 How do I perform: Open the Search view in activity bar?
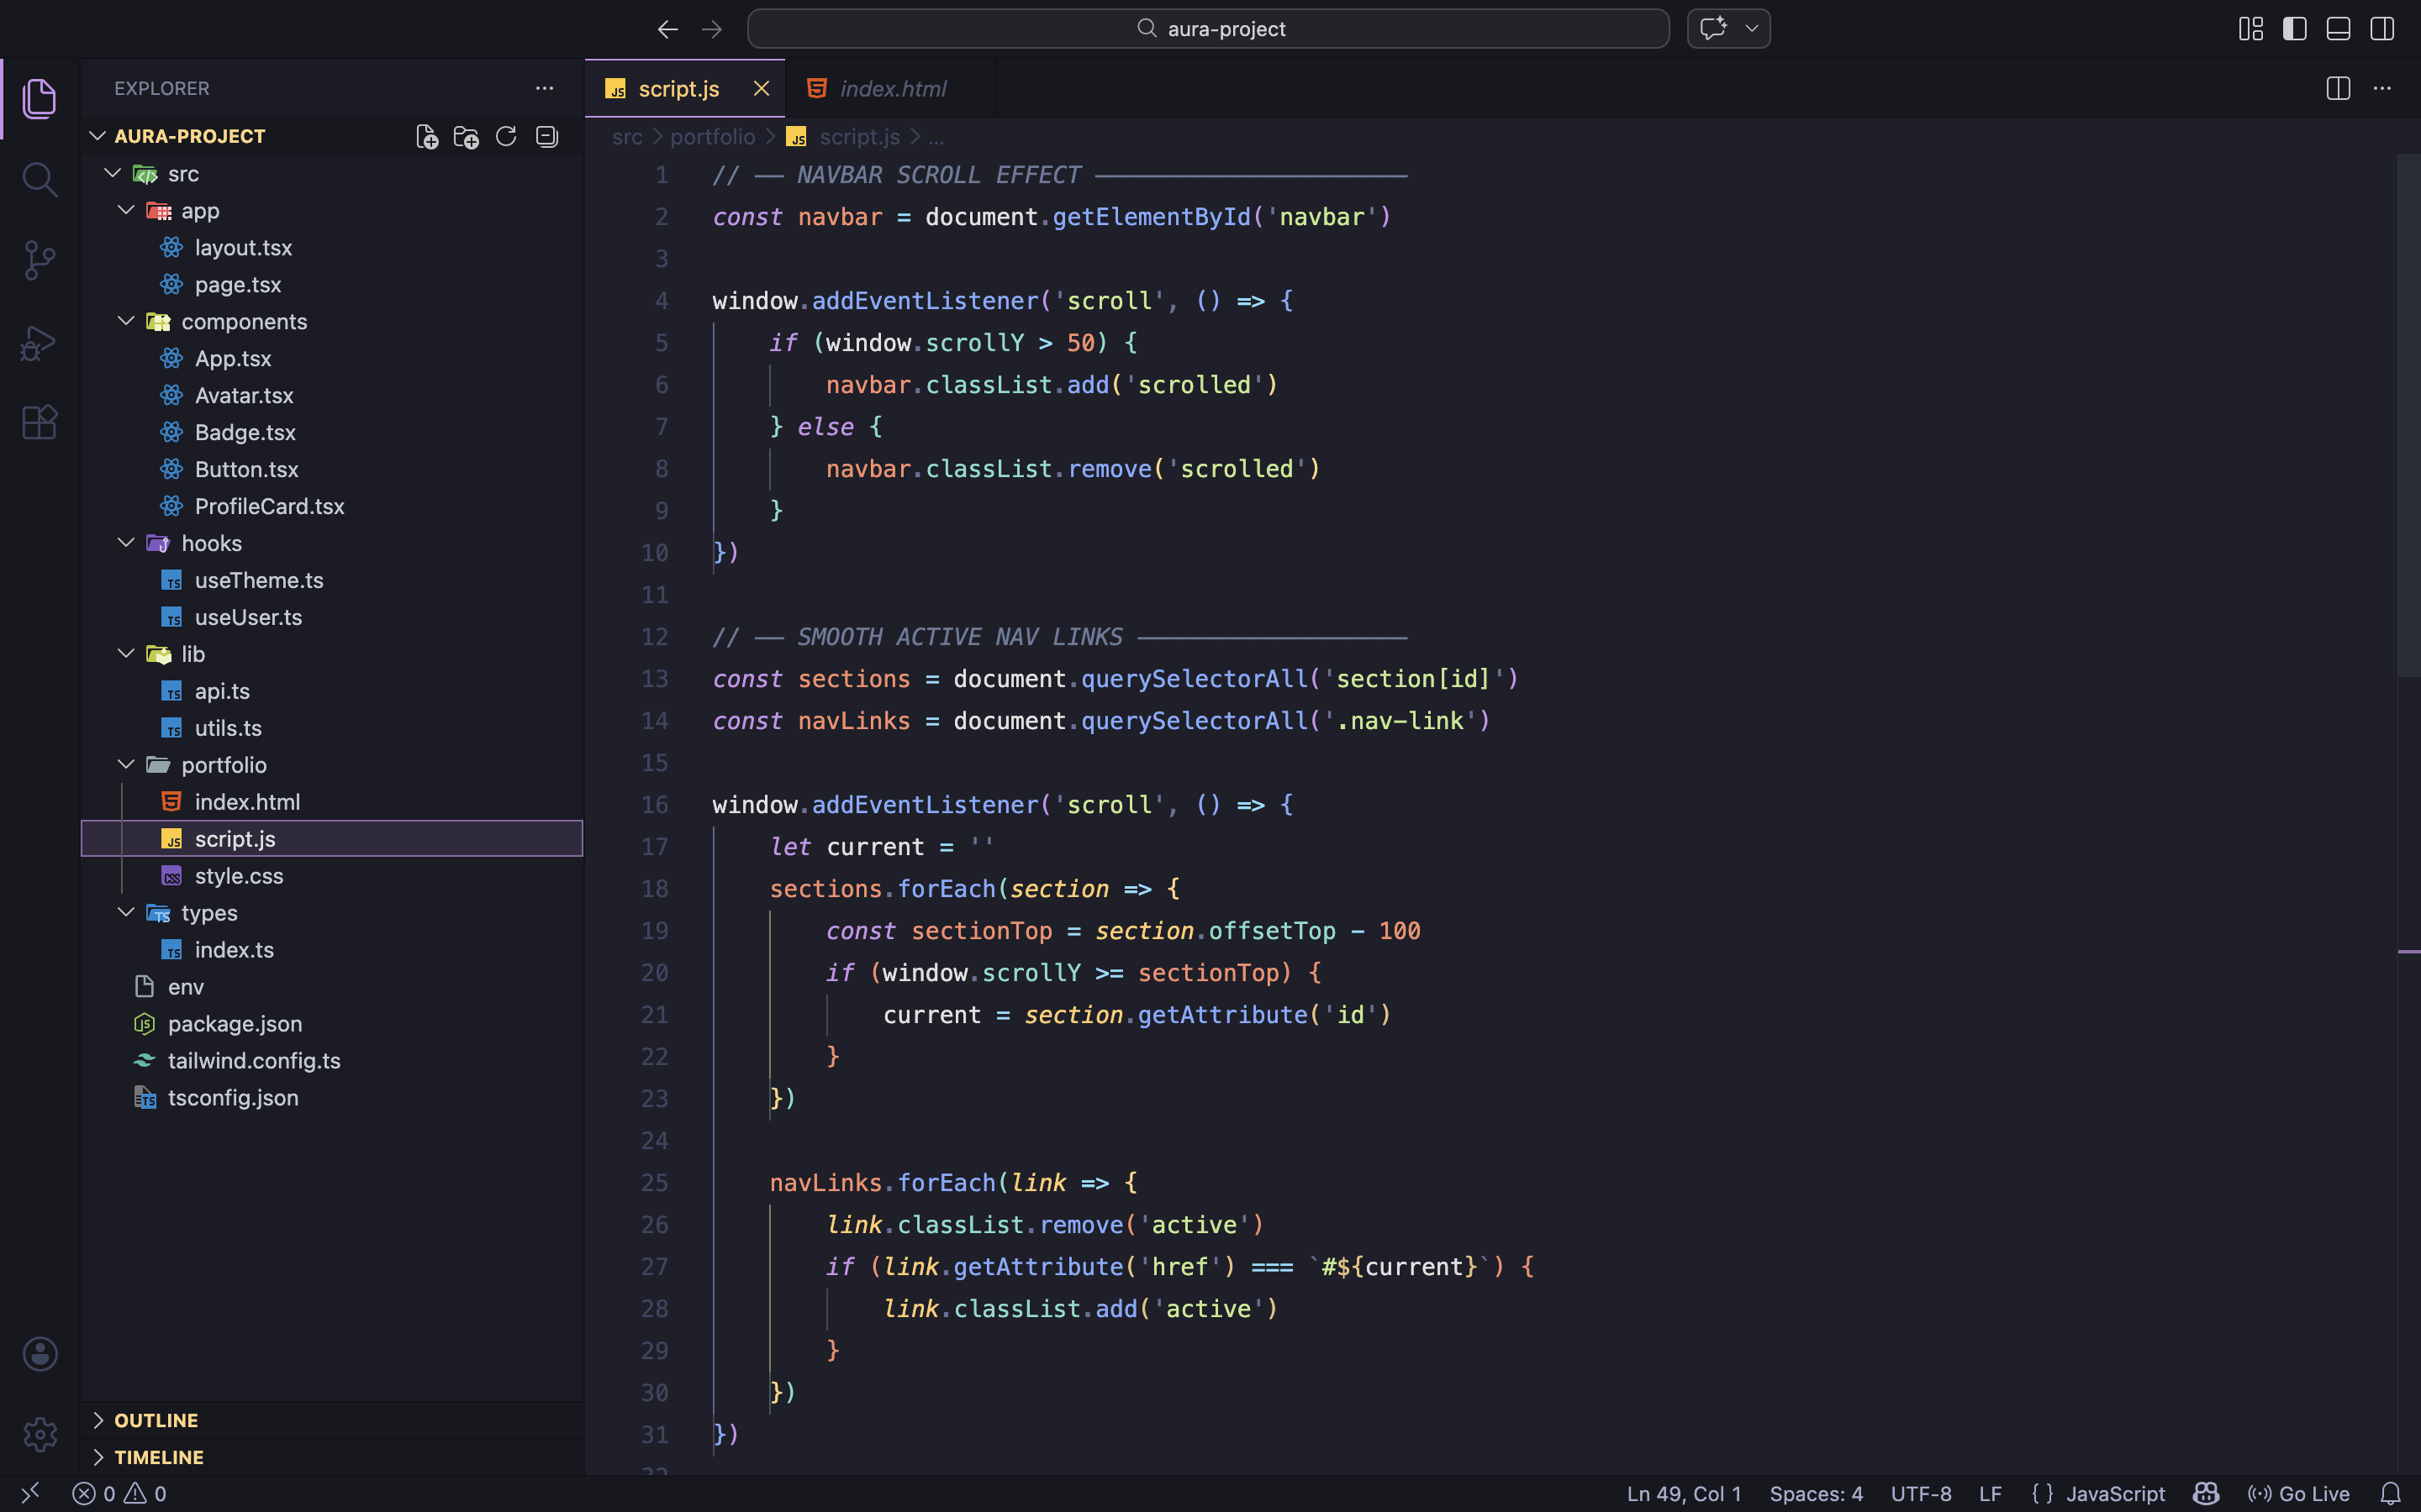(x=39, y=180)
